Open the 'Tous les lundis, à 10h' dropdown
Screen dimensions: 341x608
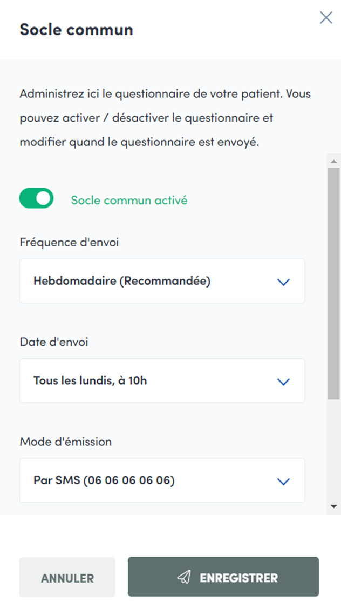click(x=162, y=381)
